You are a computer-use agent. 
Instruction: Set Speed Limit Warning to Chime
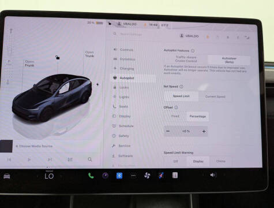pos(221,161)
